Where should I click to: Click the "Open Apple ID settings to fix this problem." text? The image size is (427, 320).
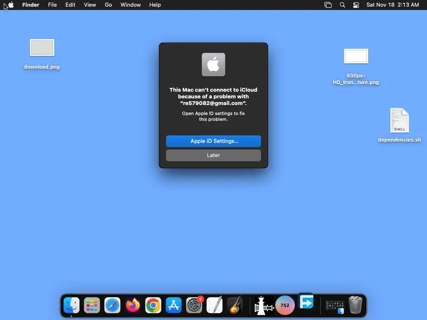click(x=213, y=116)
